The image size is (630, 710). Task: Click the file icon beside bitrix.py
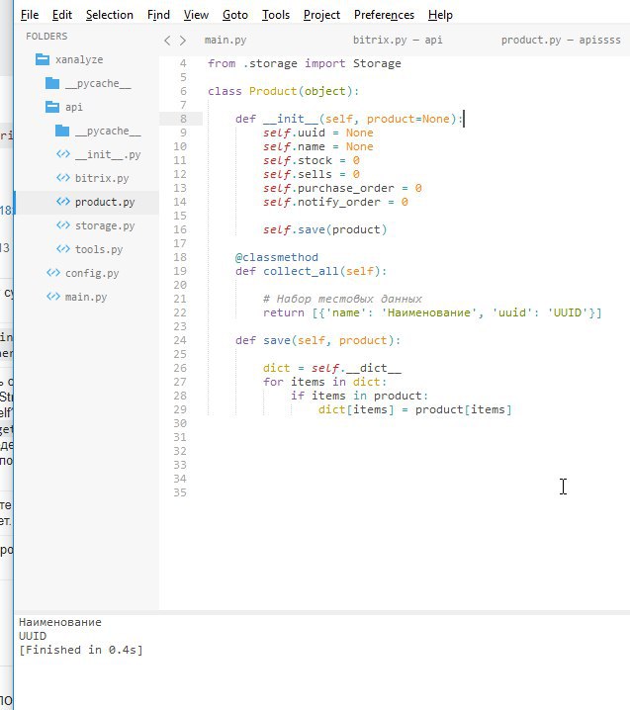pos(62,178)
